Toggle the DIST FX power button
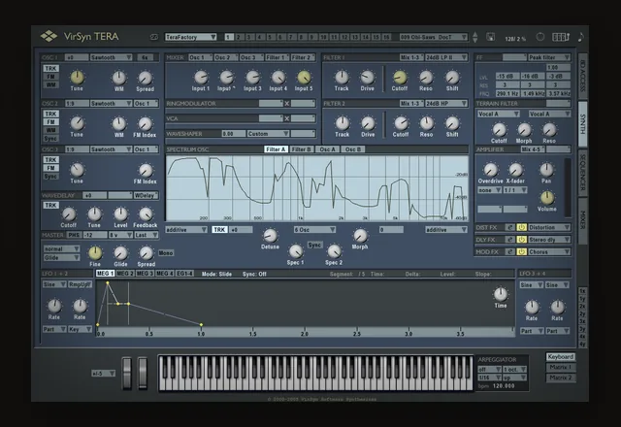 522,227
